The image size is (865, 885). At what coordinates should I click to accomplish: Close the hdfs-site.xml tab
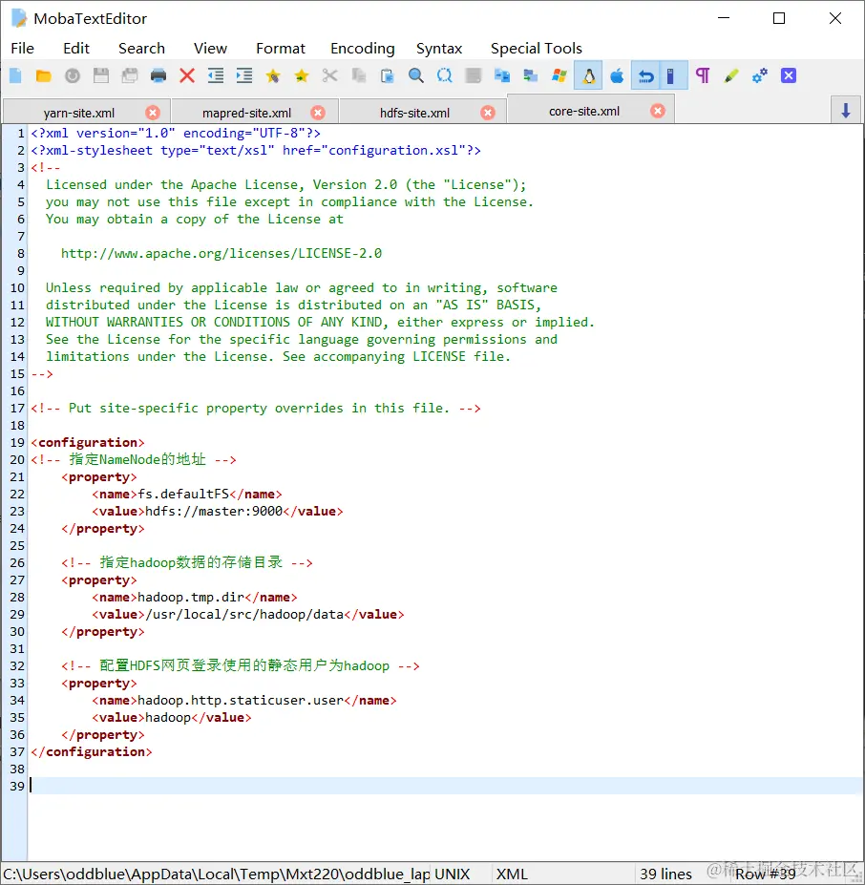(x=488, y=113)
